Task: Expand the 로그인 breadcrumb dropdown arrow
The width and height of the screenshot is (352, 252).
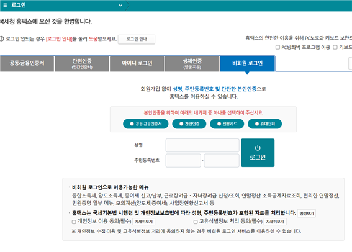Action: [120, 6]
